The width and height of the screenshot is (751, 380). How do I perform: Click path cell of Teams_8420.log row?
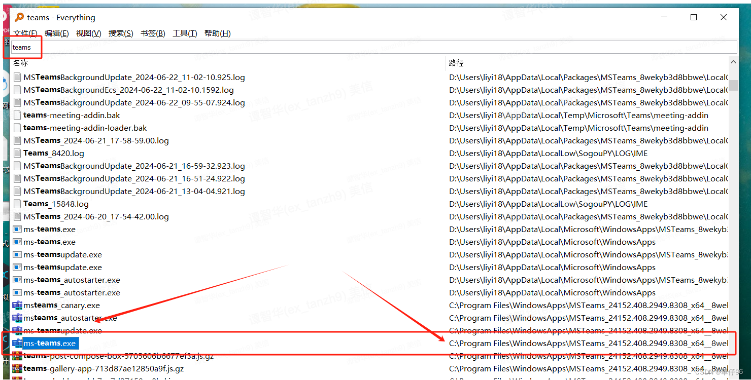549,154
